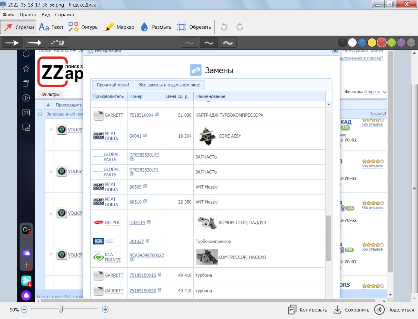Zoom out with the minus button

click(x=24, y=310)
